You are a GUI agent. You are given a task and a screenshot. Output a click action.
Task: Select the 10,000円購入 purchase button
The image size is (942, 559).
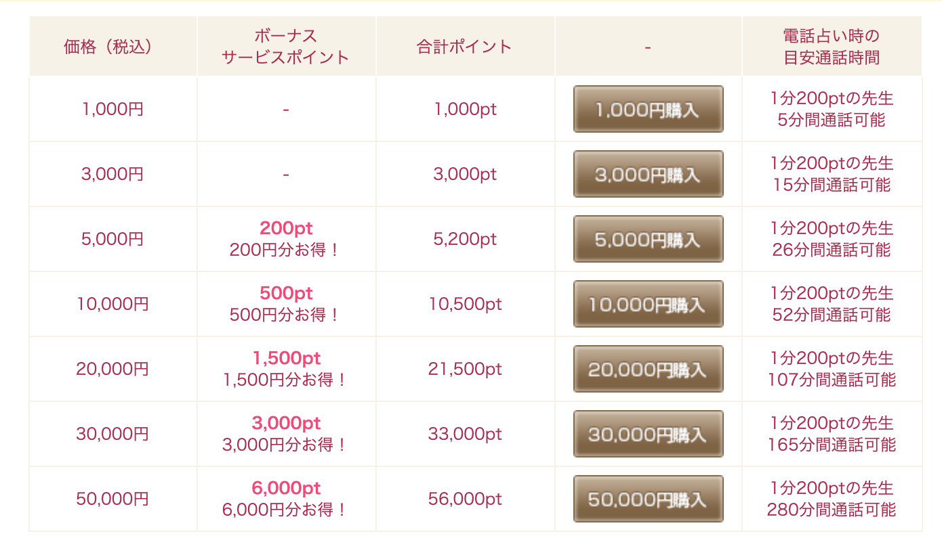[x=648, y=304]
